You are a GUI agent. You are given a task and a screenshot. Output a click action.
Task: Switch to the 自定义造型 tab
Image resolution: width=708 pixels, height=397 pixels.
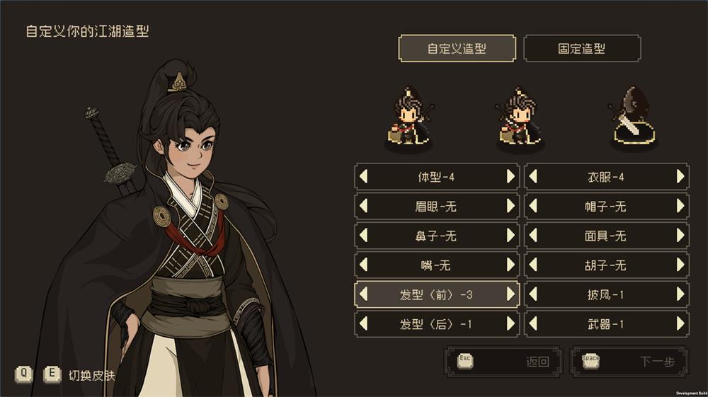click(457, 48)
